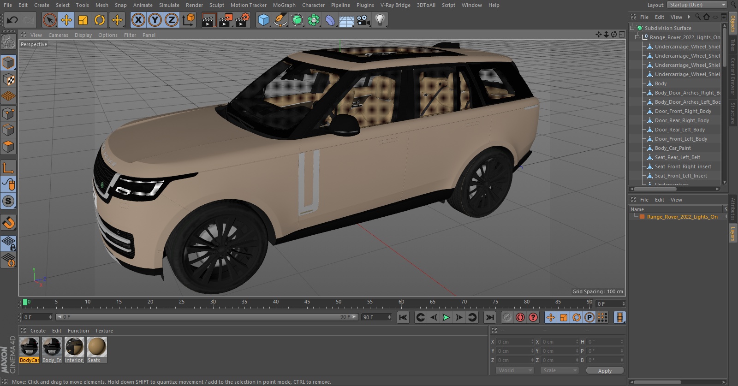Open the Layout Startup (User) dropdown
The image size is (738, 386).
coord(697,5)
